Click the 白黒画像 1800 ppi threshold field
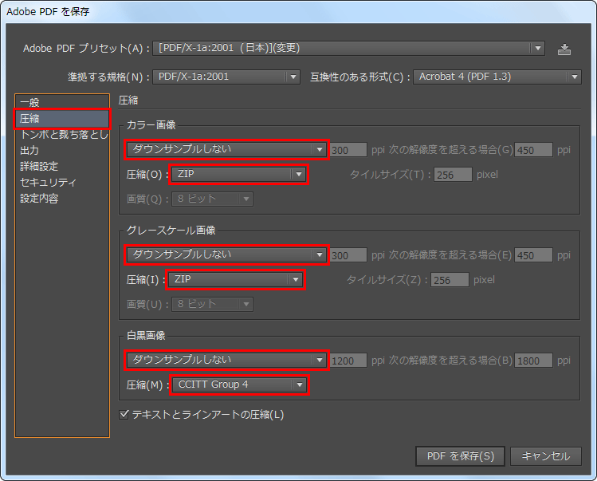The image size is (597, 481). coord(533,361)
